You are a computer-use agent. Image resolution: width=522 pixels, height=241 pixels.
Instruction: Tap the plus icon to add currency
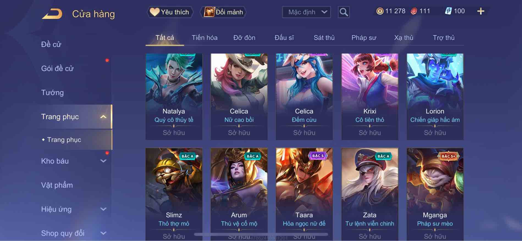point(480,11)
